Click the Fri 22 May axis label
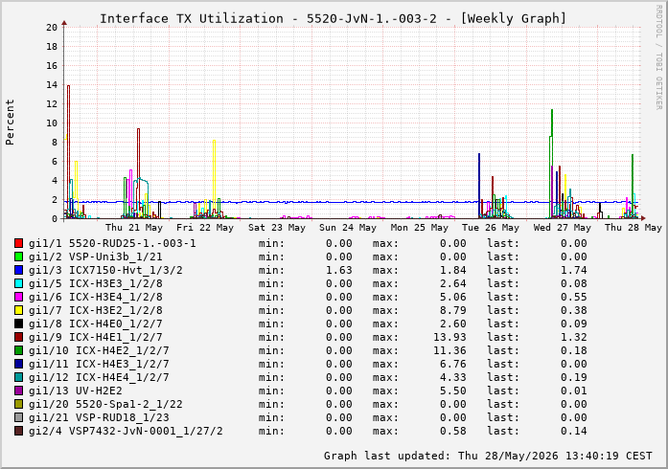The image size is (668, 469). tap(205, 228)
